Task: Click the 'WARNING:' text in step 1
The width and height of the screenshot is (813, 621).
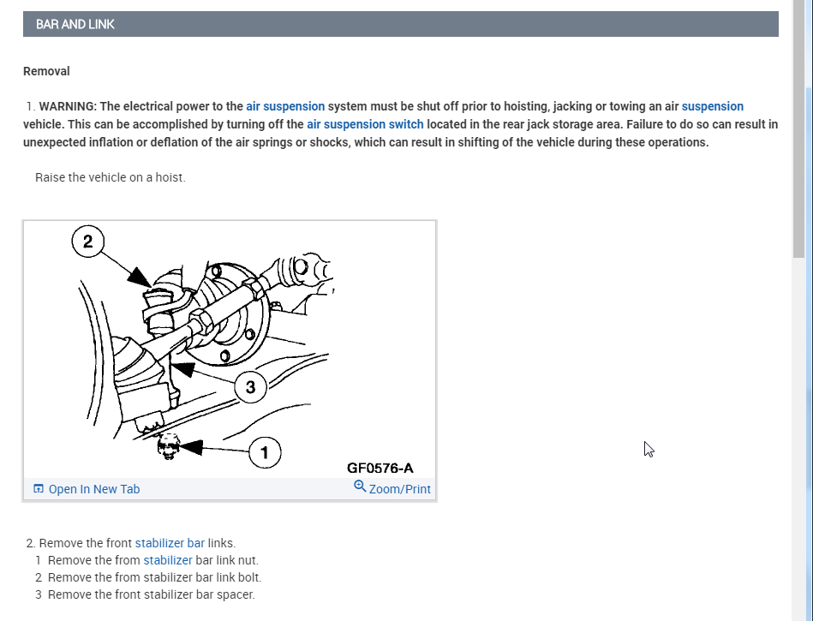Action: [68, 106]
